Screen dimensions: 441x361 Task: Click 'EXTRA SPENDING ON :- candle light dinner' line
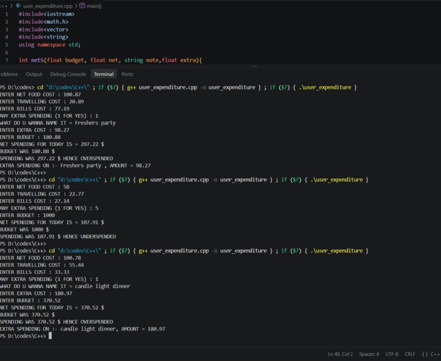(x=83, y=329)
